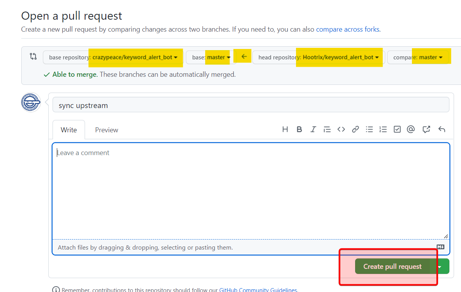Viewport: 461px width, 292px height.
Task: Click the pull request title field
Action: click(251, 105)
